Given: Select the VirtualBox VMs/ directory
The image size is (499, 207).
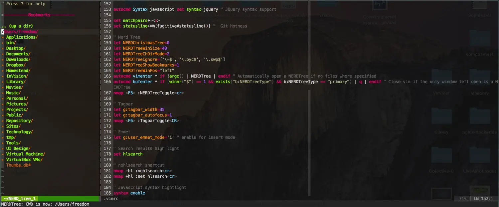Looking at the screenshot, I should point(24,160).
